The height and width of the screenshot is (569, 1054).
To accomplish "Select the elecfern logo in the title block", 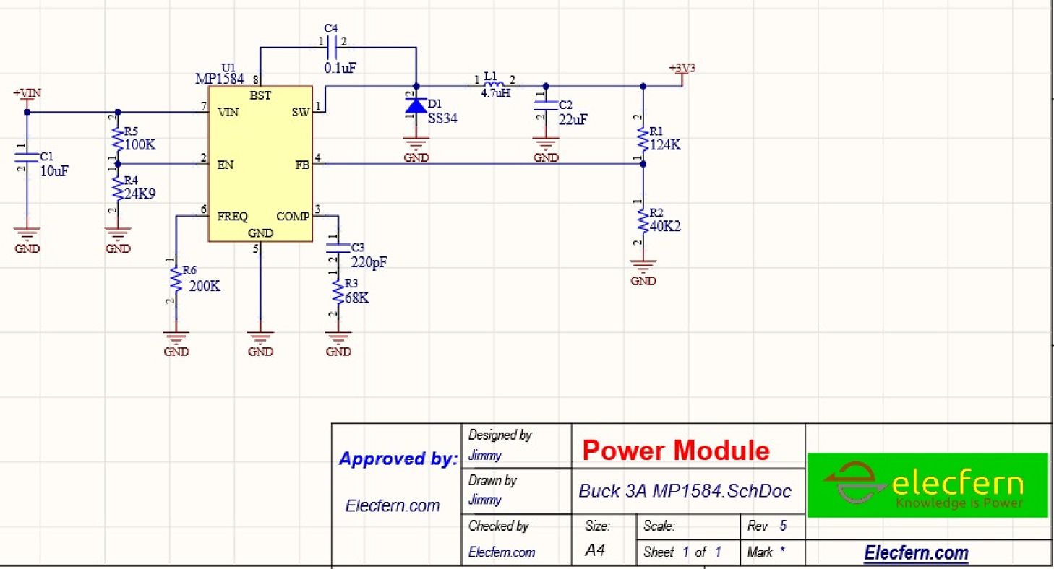I will [x=927, y=484].
